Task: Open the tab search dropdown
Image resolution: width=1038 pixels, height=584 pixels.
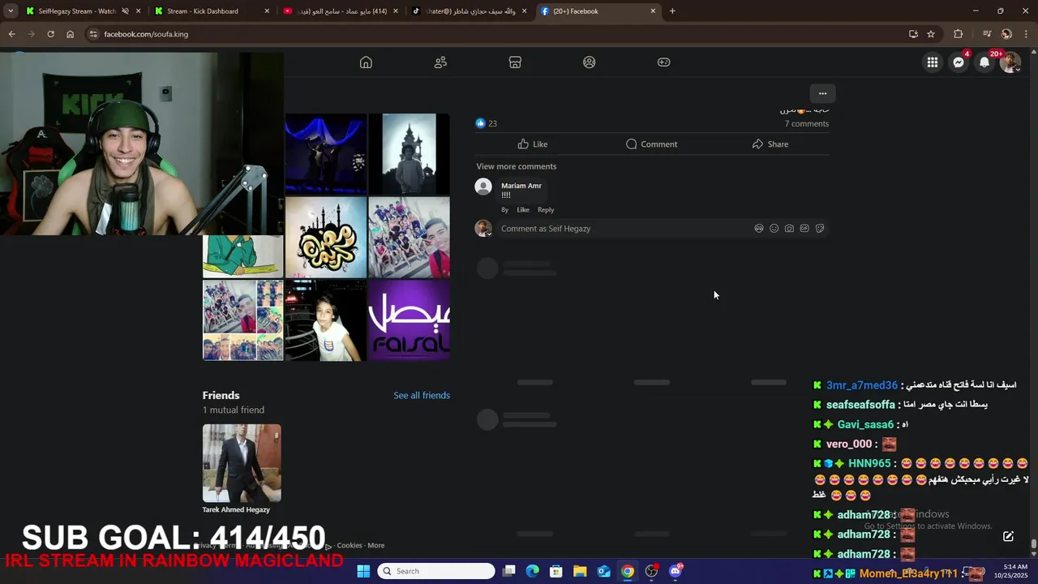Action: (11, 11)
